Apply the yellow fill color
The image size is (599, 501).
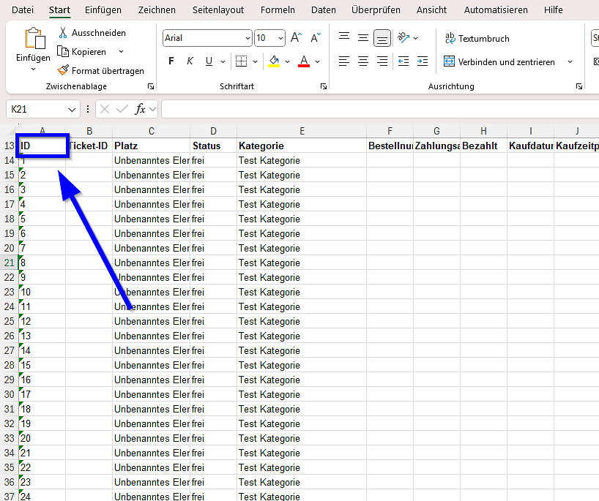(x=274, y=61)
